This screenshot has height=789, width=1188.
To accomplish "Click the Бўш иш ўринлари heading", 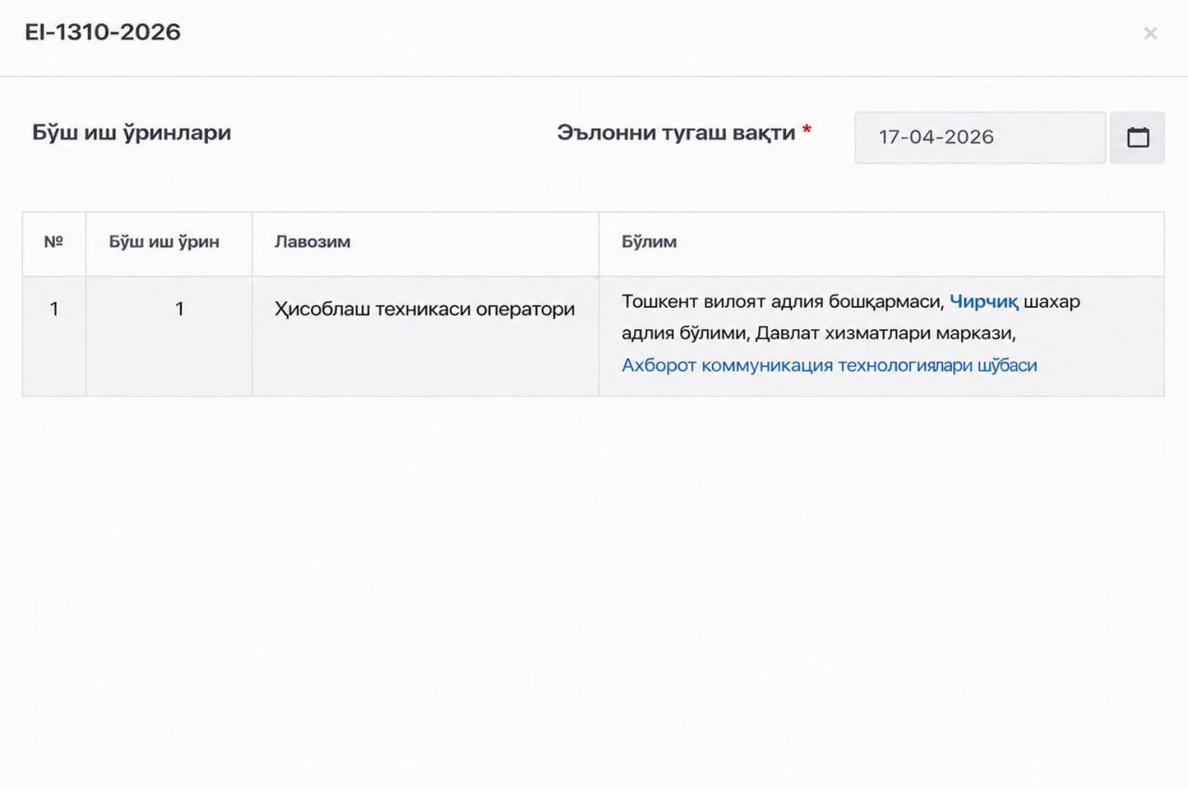I will [132, 133].
